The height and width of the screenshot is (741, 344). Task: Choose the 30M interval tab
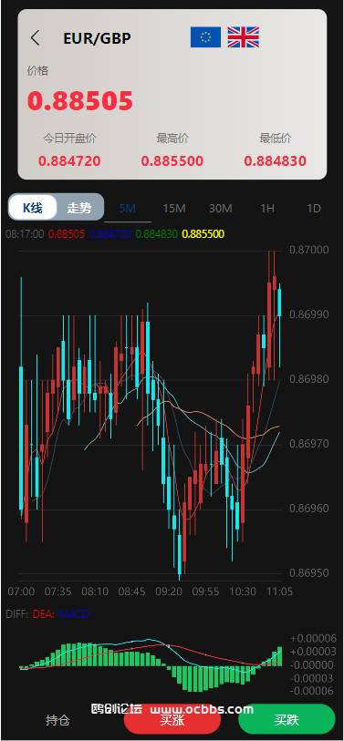tap(221, 209)
